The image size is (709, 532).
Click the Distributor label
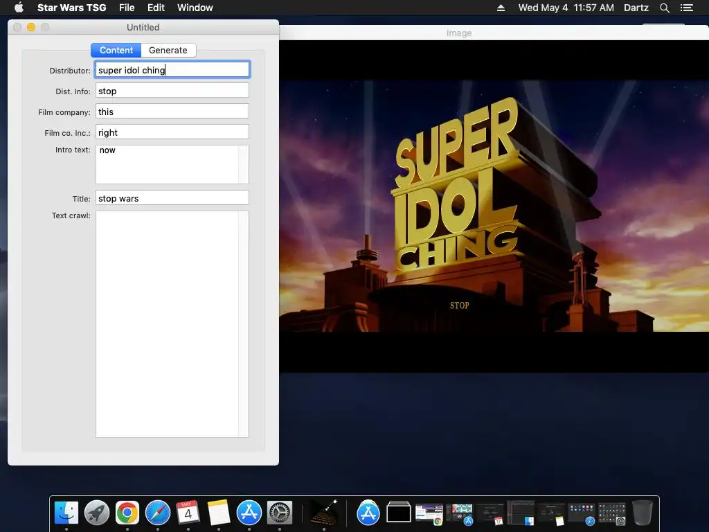click(x=70, y=71)
